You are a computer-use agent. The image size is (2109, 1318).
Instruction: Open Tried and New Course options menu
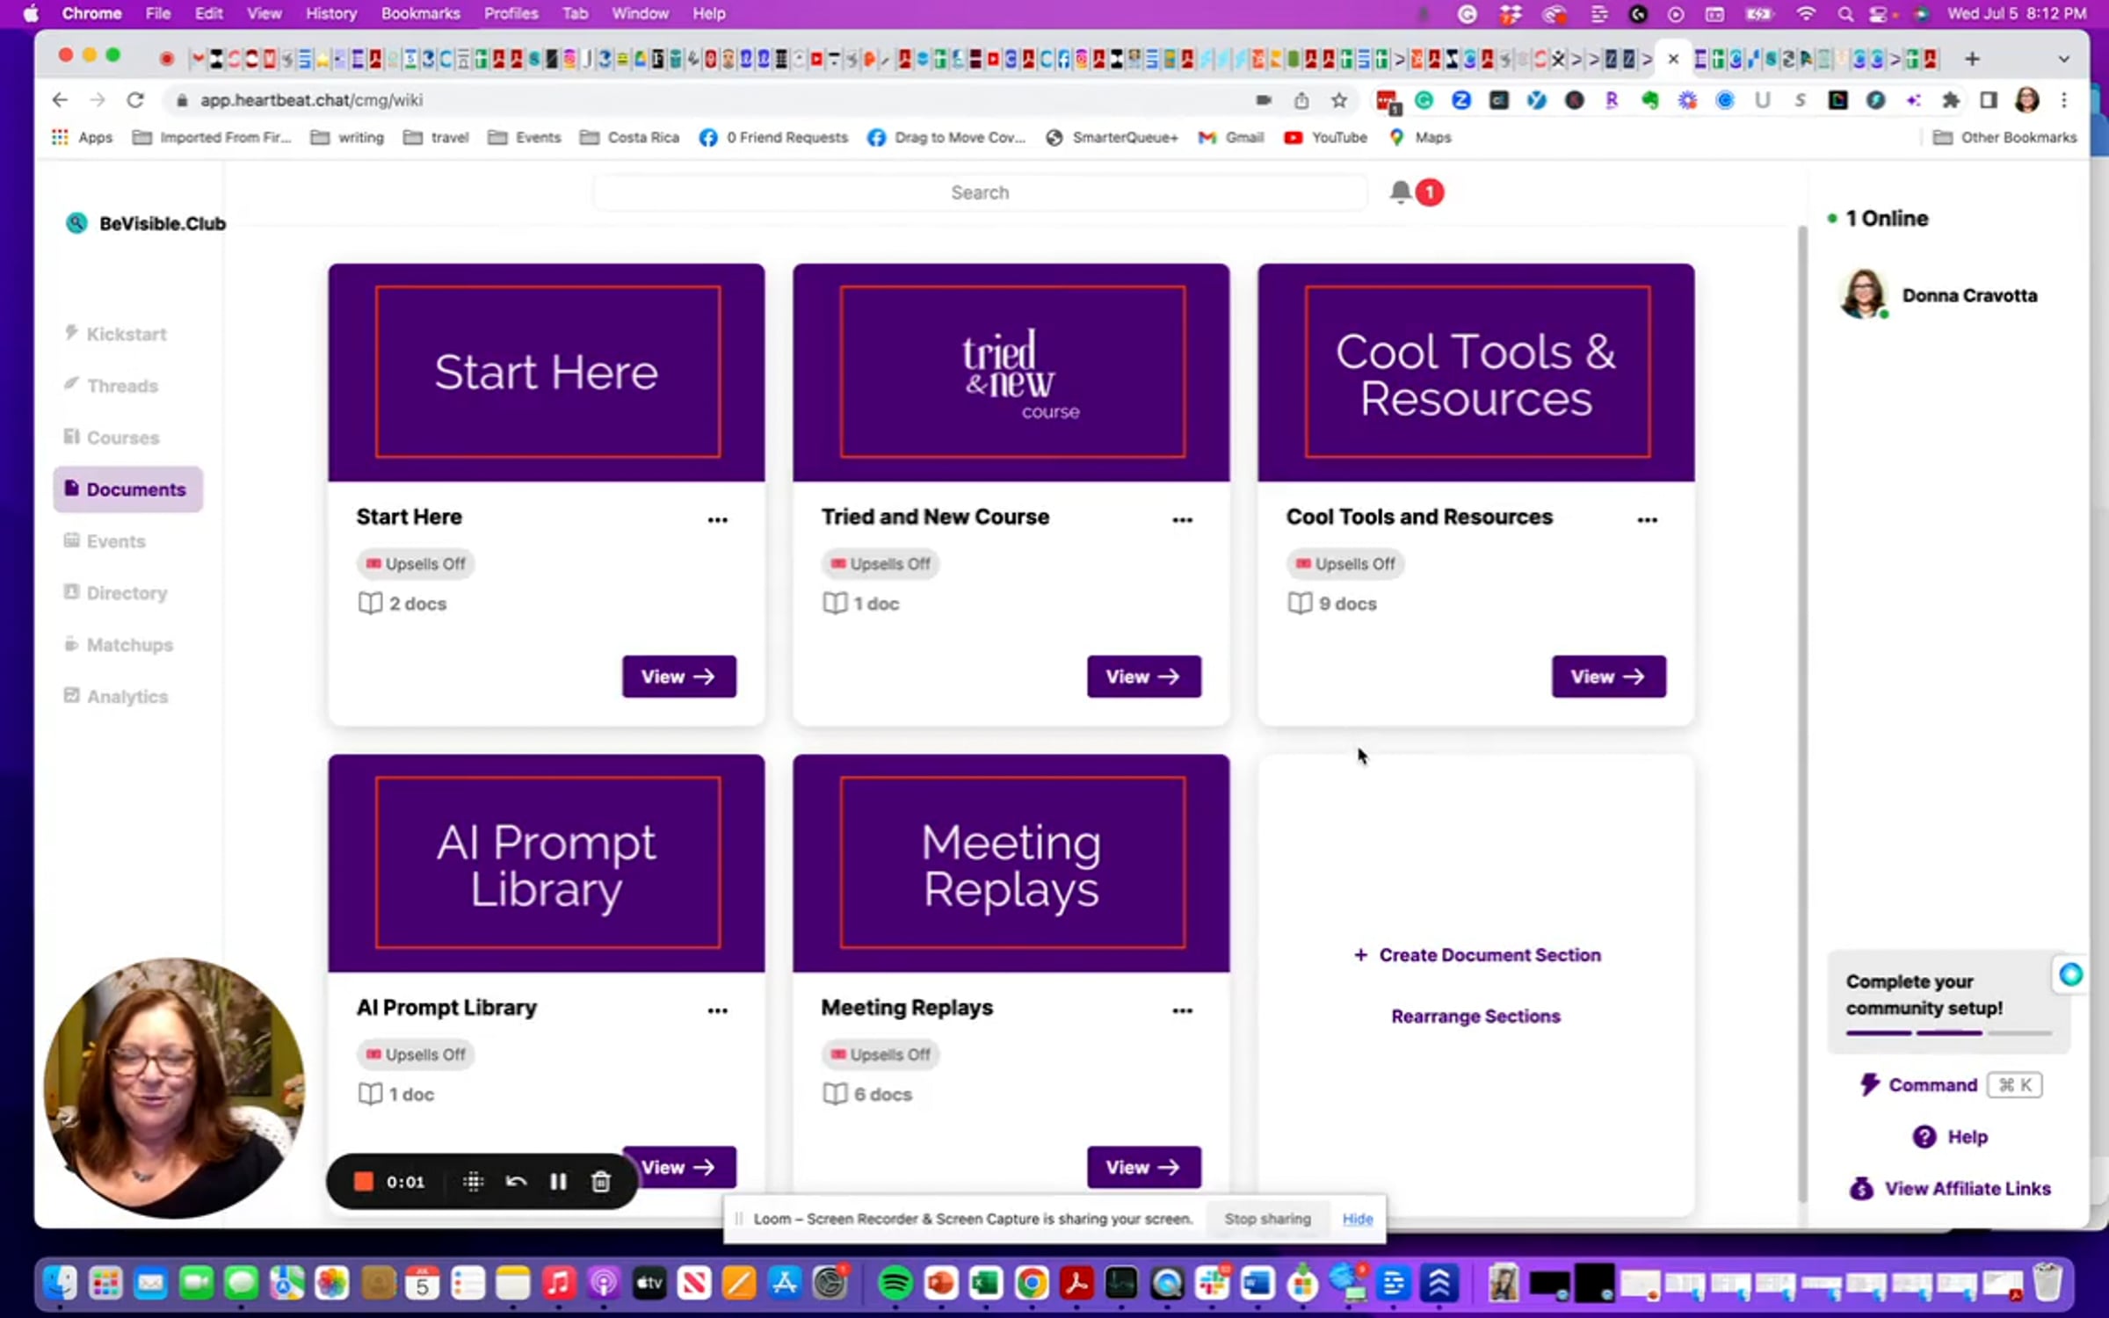point(1182,519)
